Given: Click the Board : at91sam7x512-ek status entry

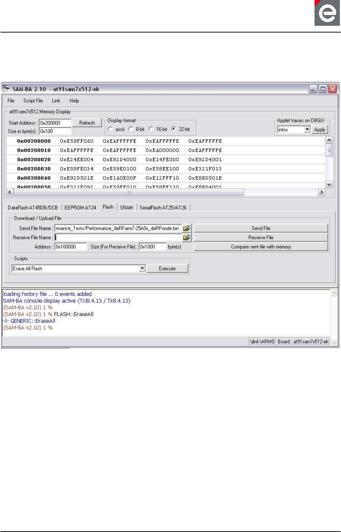Looking at the screenshot, I should click(303, 341).
